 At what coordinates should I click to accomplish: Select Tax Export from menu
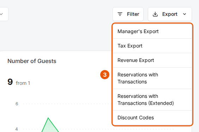point(152,46)
